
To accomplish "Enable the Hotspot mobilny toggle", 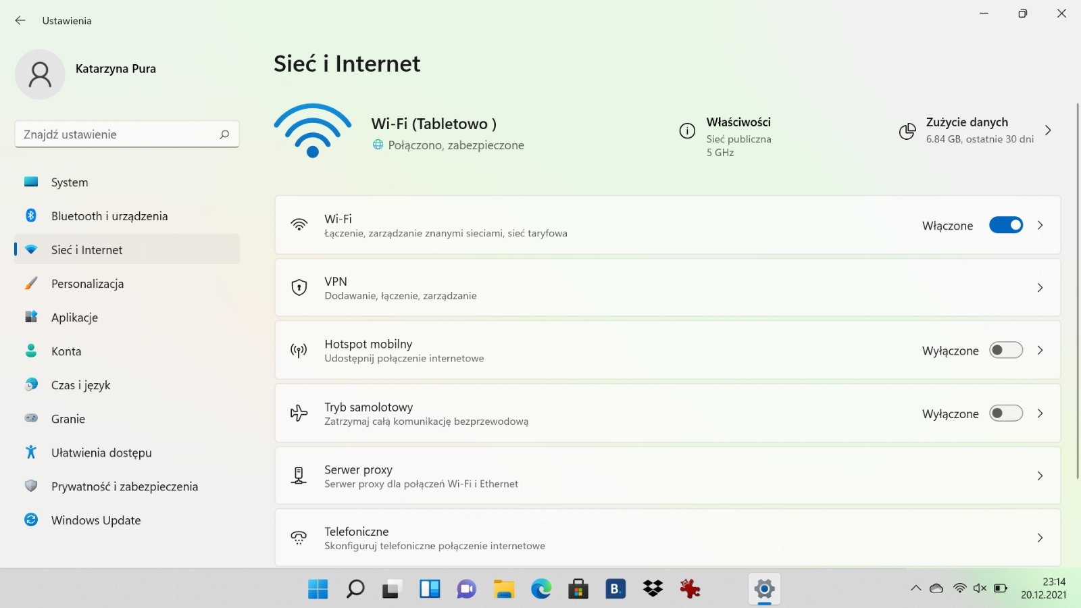I will 1006,350.
